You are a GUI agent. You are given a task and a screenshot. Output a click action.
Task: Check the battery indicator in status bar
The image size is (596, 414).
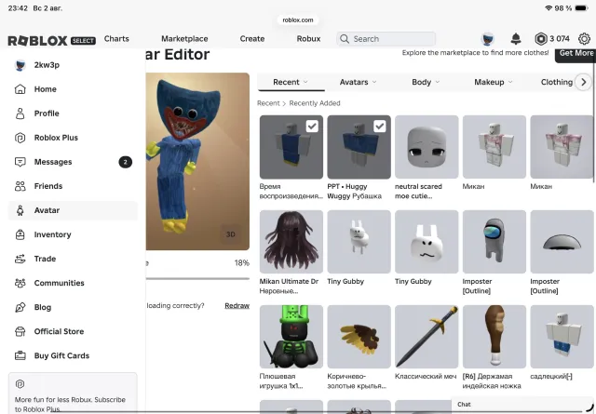click(582, 8)
